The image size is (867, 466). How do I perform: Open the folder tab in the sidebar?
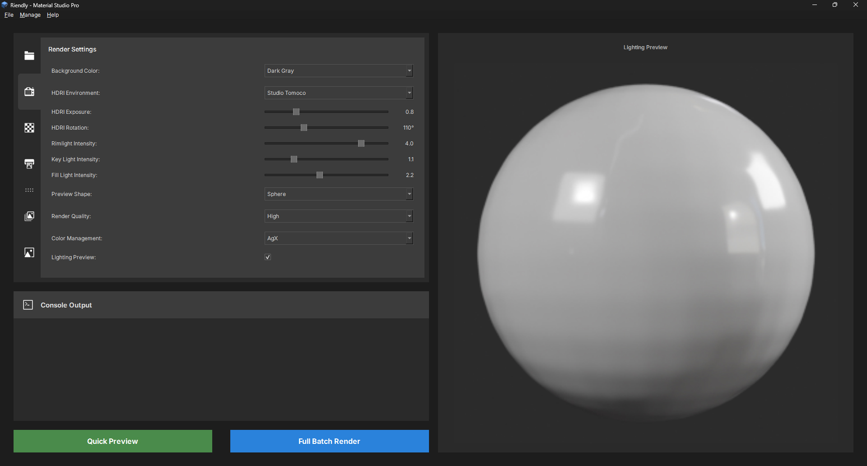(29, 56)
